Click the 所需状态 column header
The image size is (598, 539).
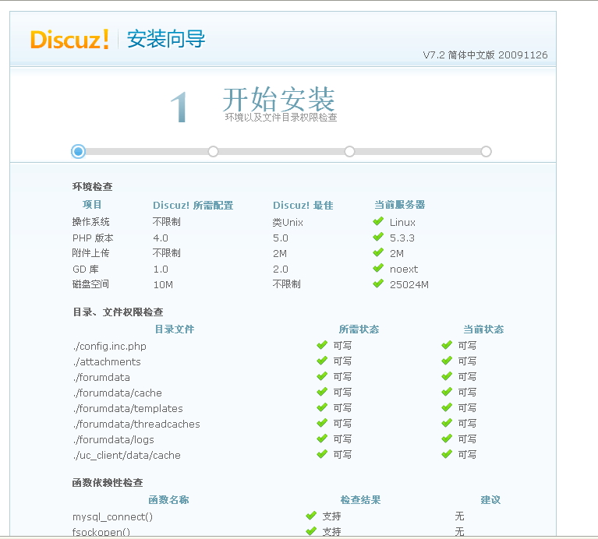[x=359, y=329]
